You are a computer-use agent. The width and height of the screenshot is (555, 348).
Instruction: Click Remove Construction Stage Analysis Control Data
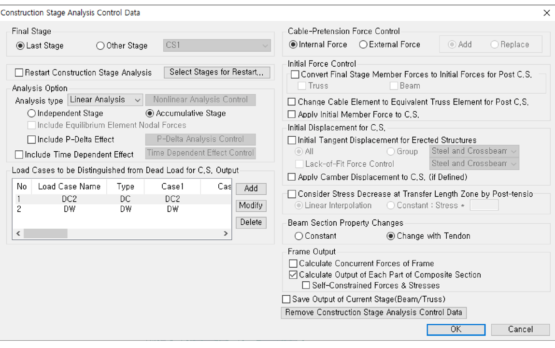[x=373, y=312]
